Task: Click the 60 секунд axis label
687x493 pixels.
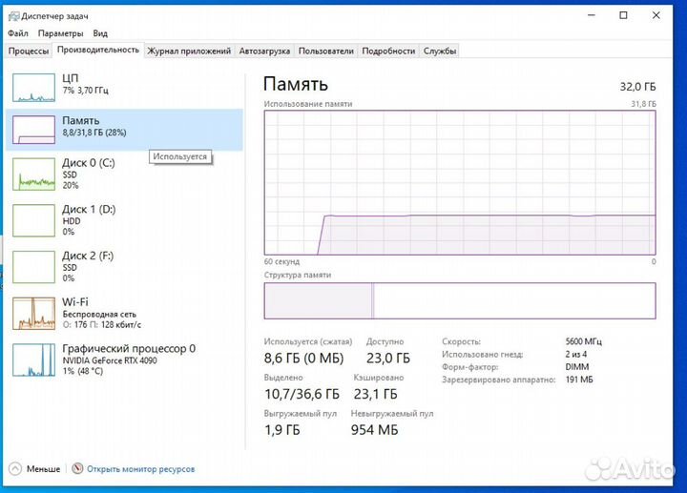Action: coord(281,261)
